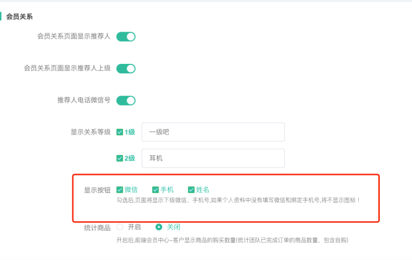Click the 显示按钮 field label

(97, 190)
